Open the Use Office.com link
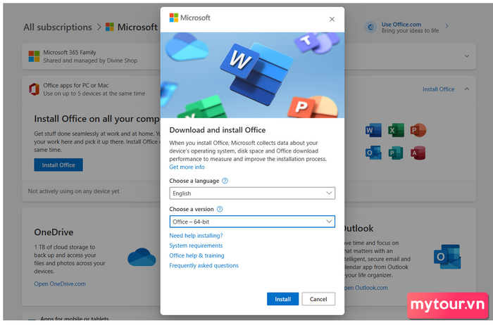 pyautogui.click(x=401, y=24)
